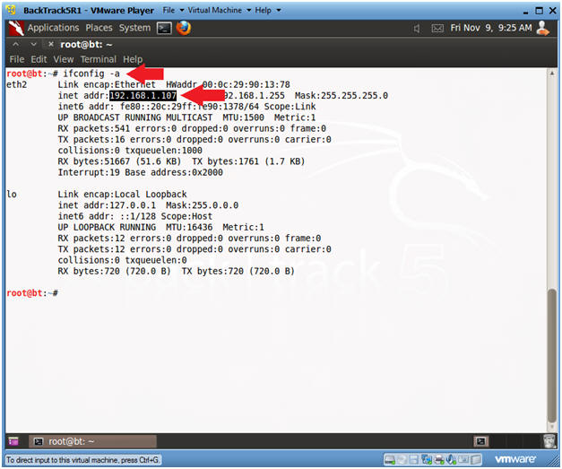
Task: Maximize the VMware Player window
Action: click(539, 11)
